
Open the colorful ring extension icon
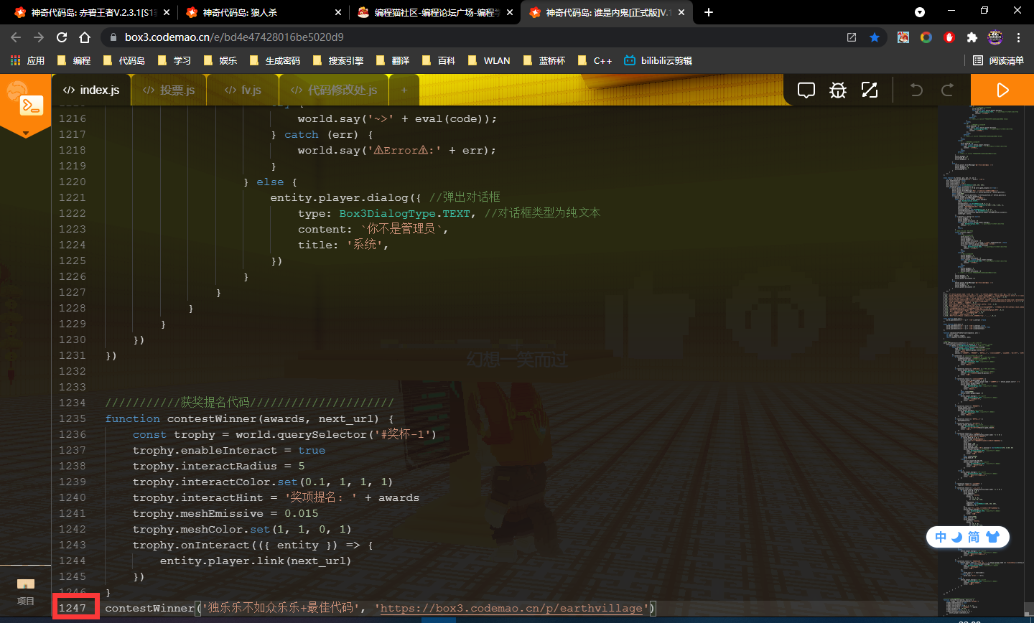click(926, 37)
